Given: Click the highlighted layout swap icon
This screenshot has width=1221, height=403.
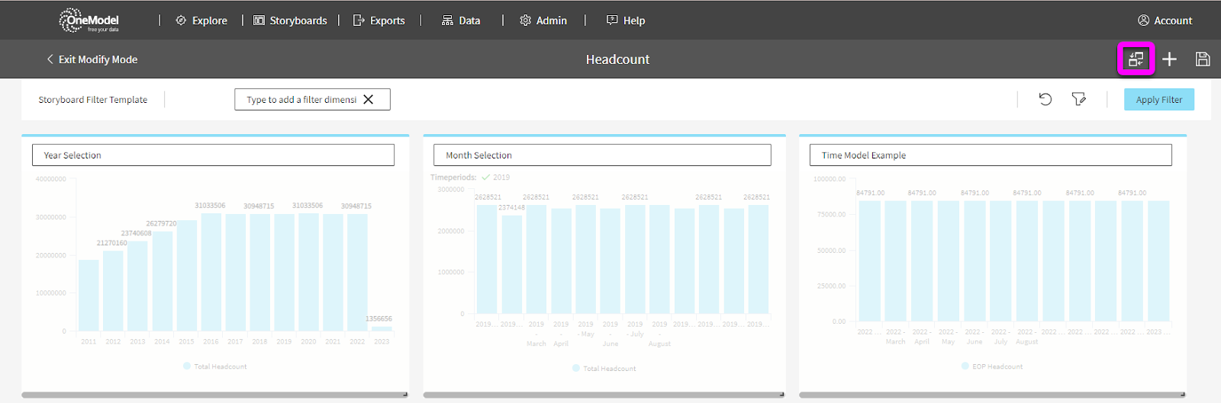Looking at the screenshot, I should pyautogui.click(x=1136, y=59).
